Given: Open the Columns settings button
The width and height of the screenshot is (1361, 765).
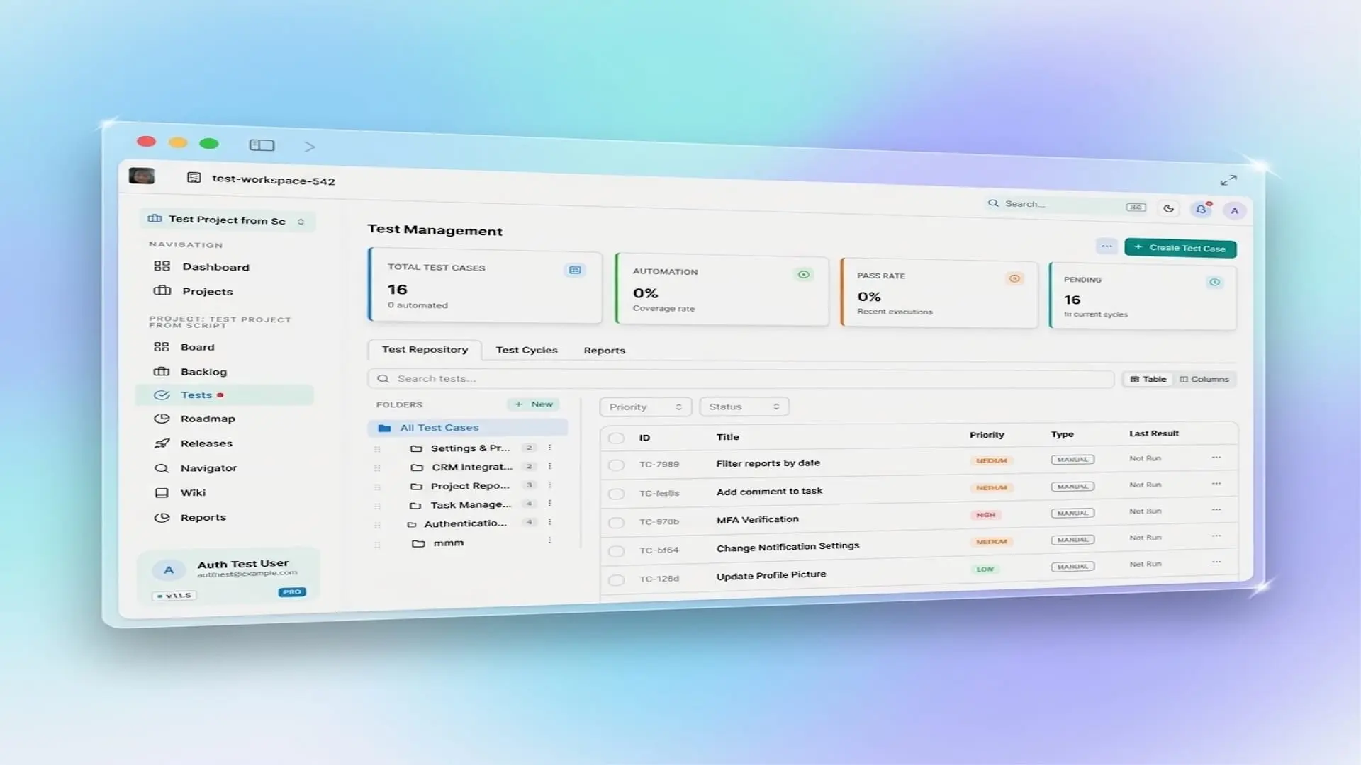Looking at the screenshot, I should tap(1204, 379).
